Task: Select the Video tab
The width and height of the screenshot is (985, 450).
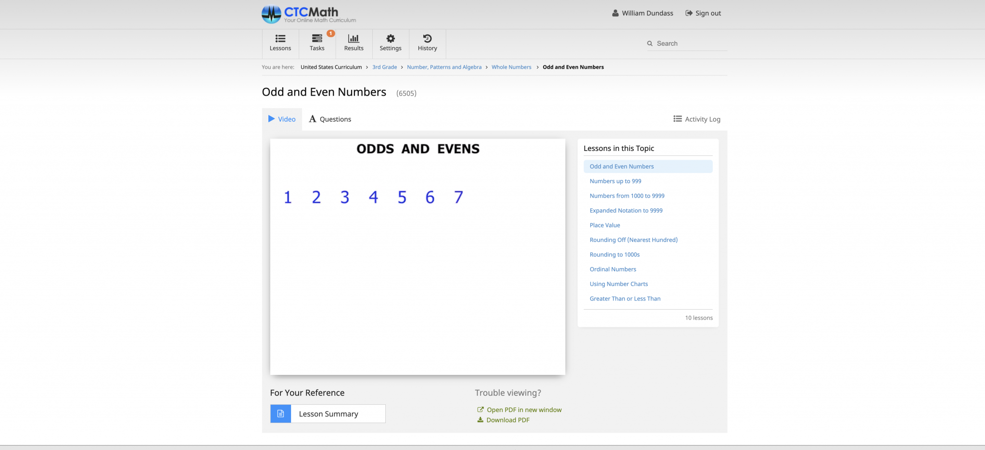Action: 282,119
